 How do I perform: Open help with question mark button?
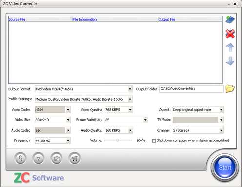39,158
